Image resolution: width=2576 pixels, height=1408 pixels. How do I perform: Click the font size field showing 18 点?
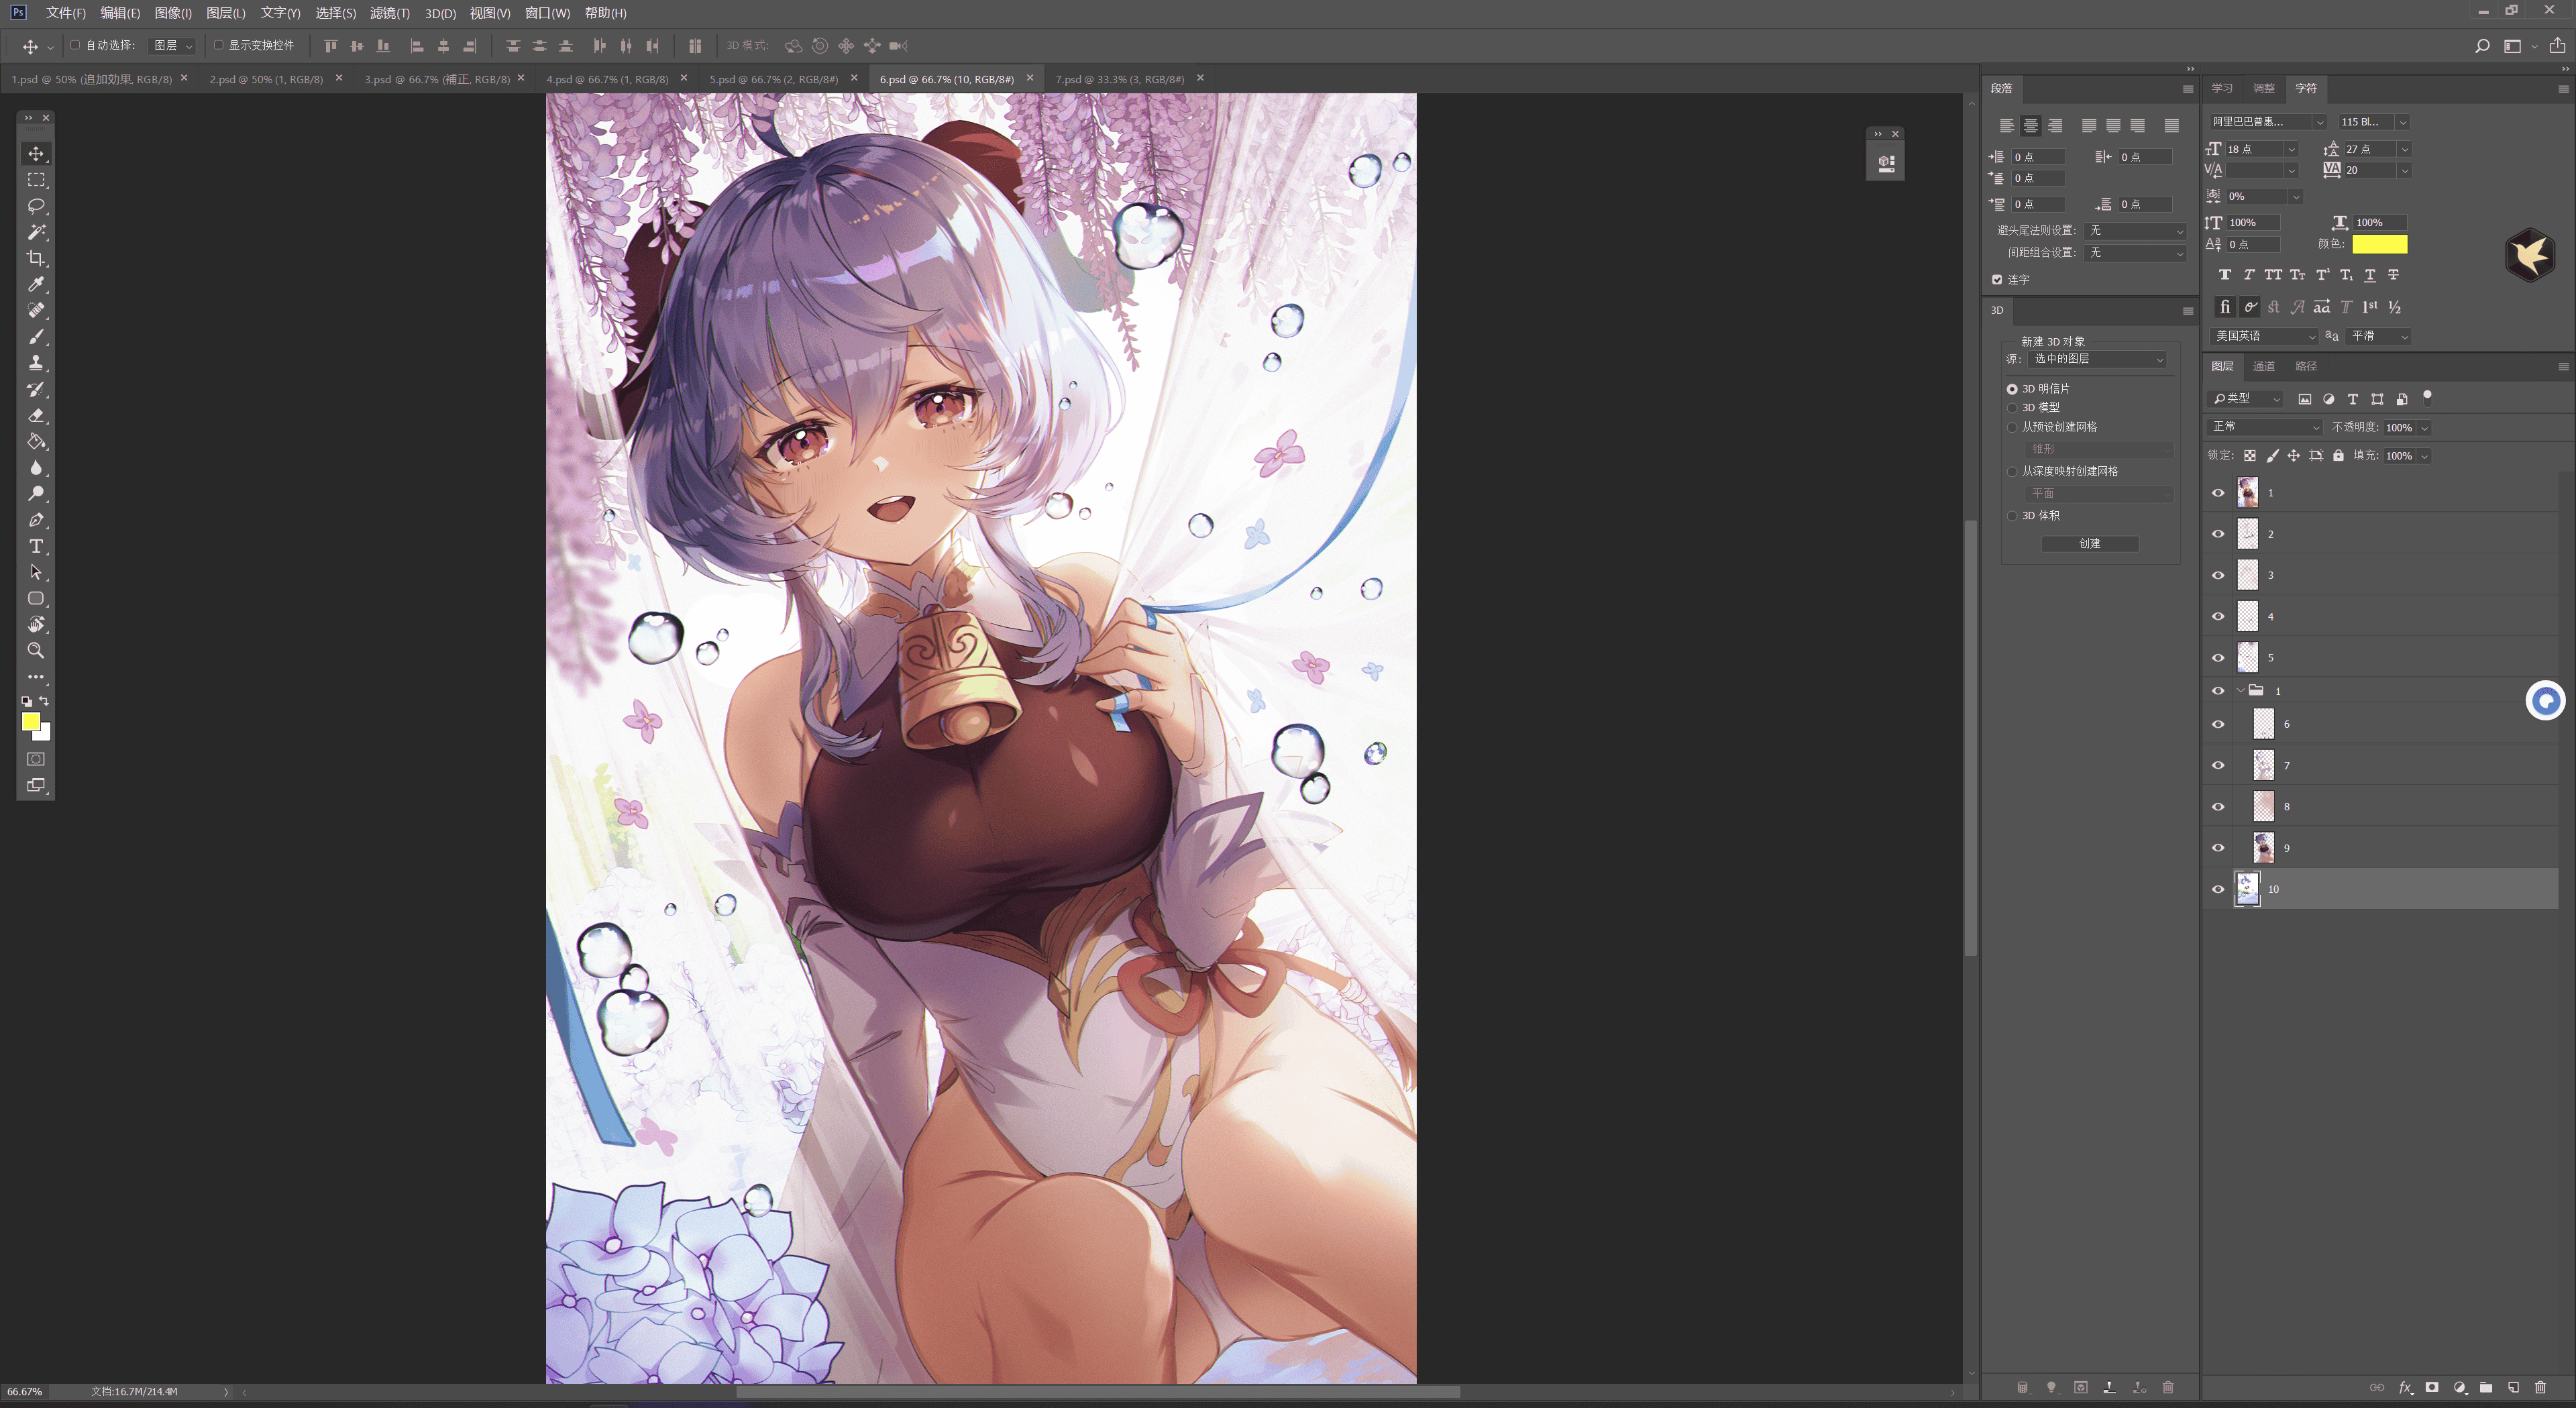(2254, 149)
